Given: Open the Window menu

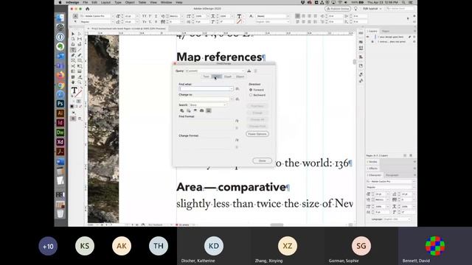Looking at the screenshot, I should click(166, 2).
